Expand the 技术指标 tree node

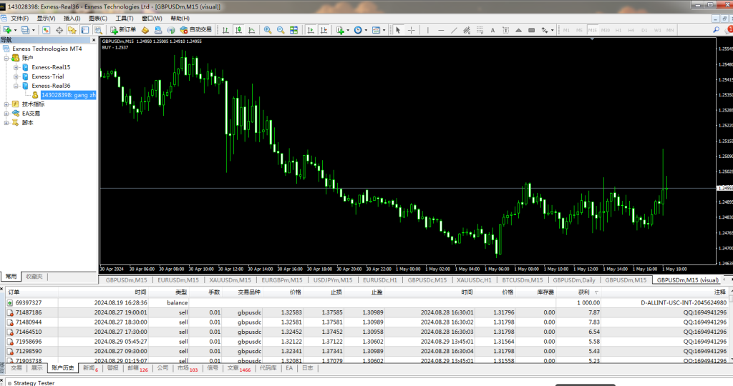6,104
